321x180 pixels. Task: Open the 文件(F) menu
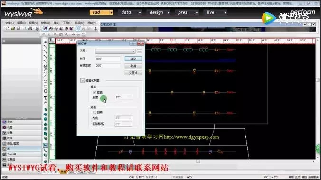pos(9,23)
